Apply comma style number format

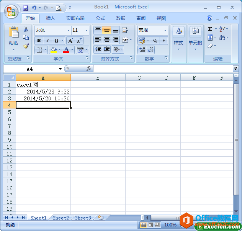(164, 41)
